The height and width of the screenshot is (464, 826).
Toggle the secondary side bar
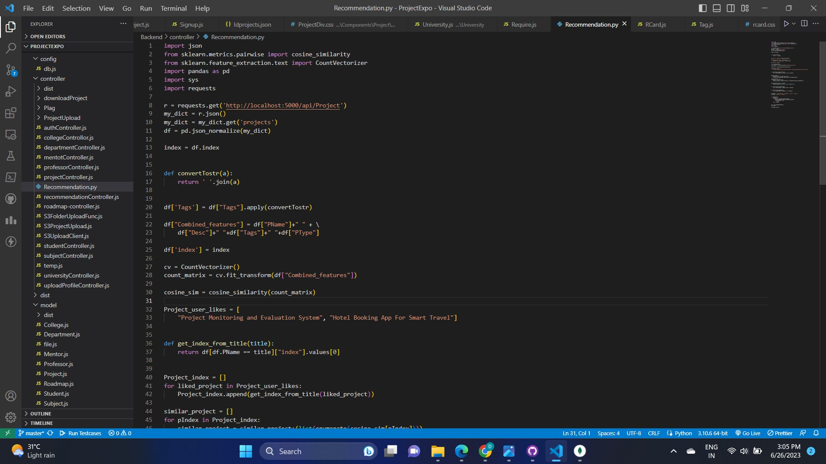click(731, 8)
